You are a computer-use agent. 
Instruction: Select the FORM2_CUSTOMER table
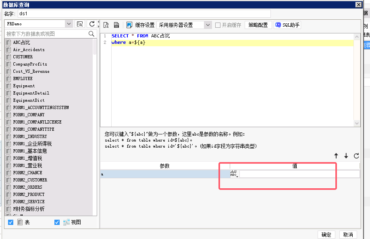49,180
